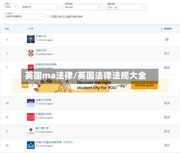Click the QS logo in the banner
Viewport: 180px width, 153px height.
[25, 85]
